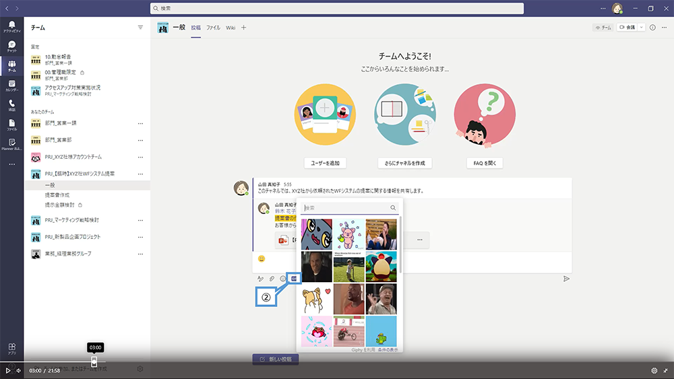This screenshot has width=674, height=379.
Task: Open Planner in the left sidebar
Action: coord(11,145)
